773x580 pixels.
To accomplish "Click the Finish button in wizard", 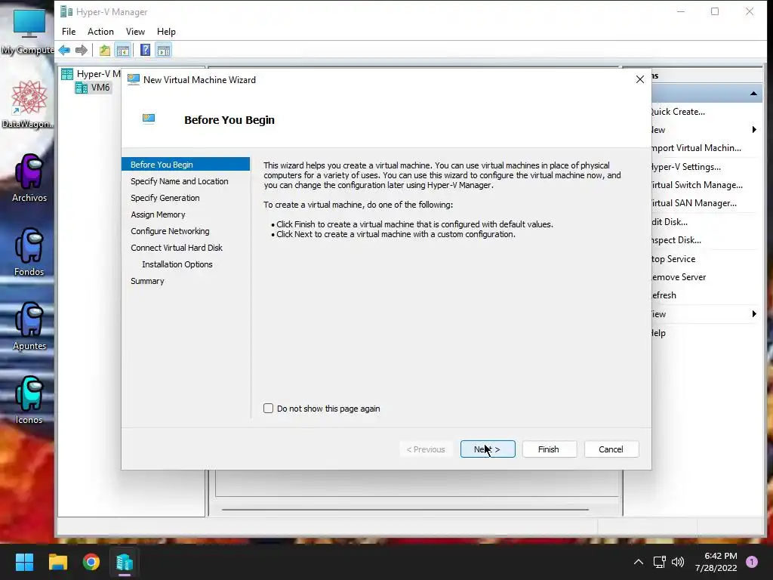I will click(550, 449).
